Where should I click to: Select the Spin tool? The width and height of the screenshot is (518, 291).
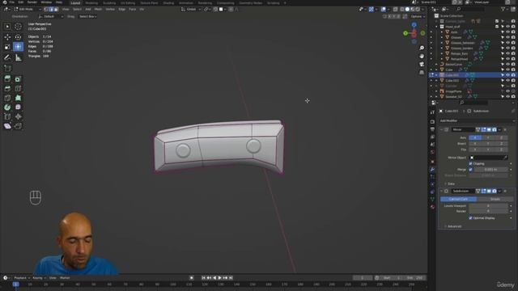(7, 108)
